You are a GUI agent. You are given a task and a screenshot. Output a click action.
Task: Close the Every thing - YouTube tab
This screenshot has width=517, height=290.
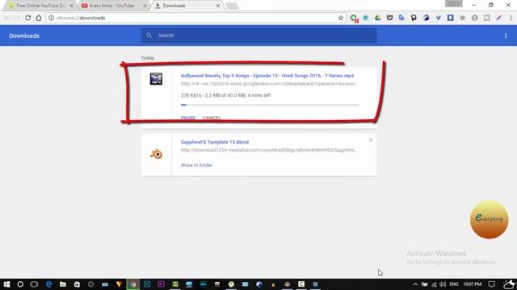tap(145, 6)
